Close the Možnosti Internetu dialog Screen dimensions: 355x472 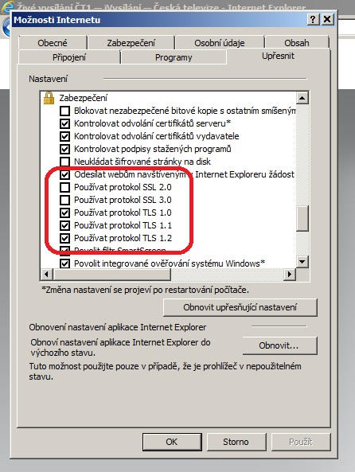coord(327,20)
